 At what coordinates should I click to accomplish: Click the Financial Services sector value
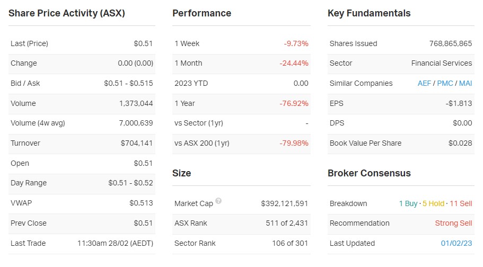coord(441,63)
